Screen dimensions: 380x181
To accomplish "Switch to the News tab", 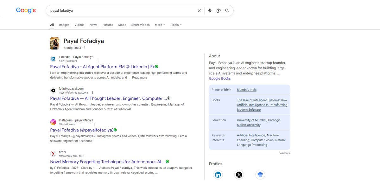I will coord(93,25).
